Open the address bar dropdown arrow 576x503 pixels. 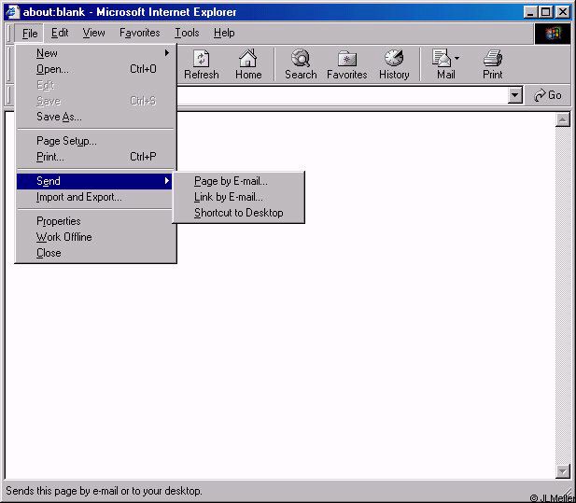tap(515, 95)
